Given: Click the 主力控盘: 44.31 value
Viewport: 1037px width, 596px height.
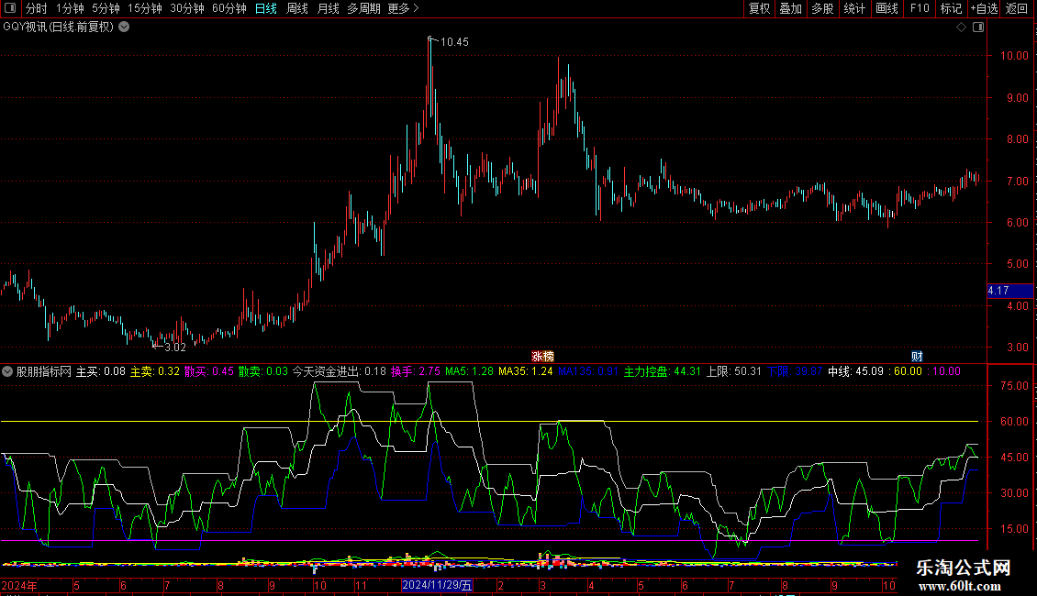Looking at the screenshot, I should click(x=662, y=371).
